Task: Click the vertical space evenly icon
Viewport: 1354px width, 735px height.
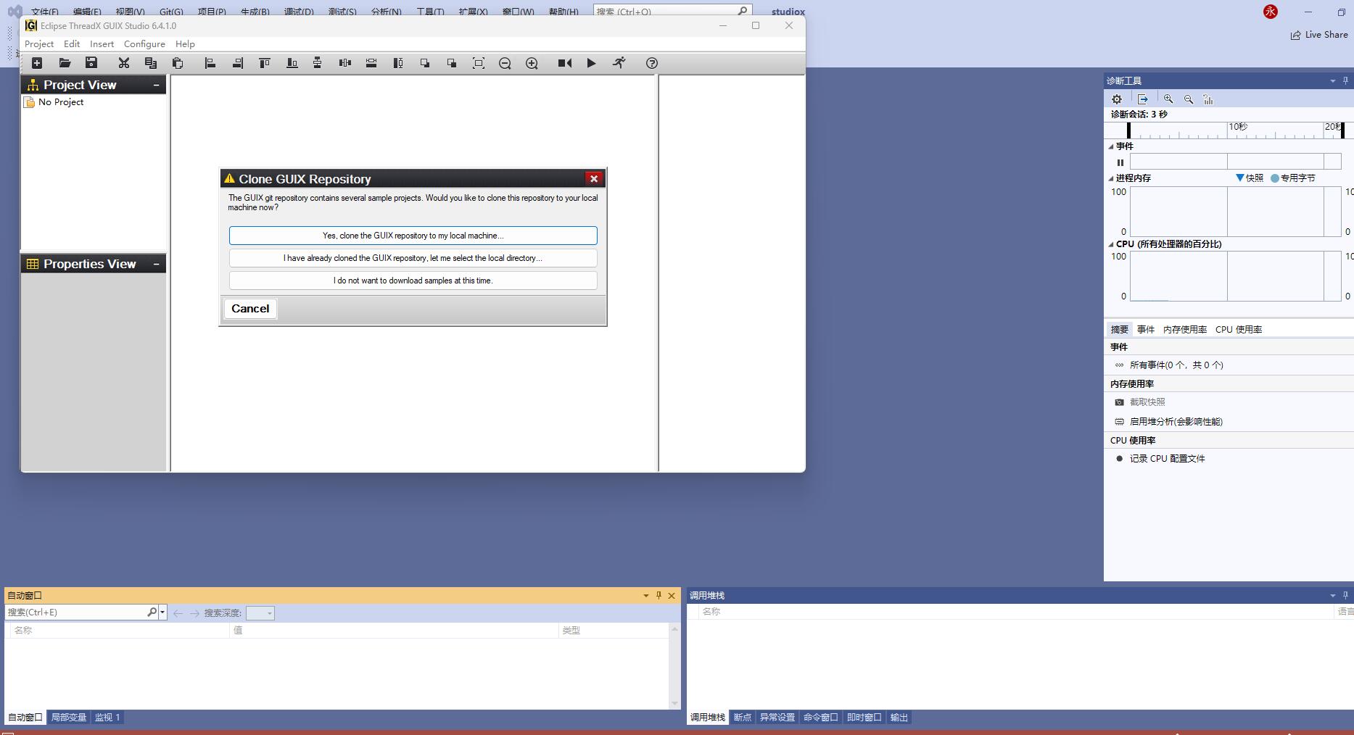Action: pyautogui.click(x=318, y=63)
